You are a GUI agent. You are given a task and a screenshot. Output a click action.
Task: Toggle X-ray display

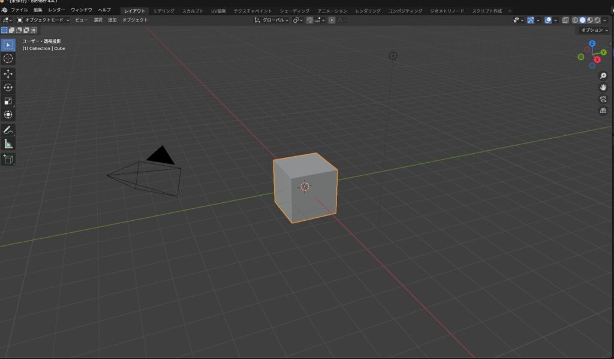point(565,20)
